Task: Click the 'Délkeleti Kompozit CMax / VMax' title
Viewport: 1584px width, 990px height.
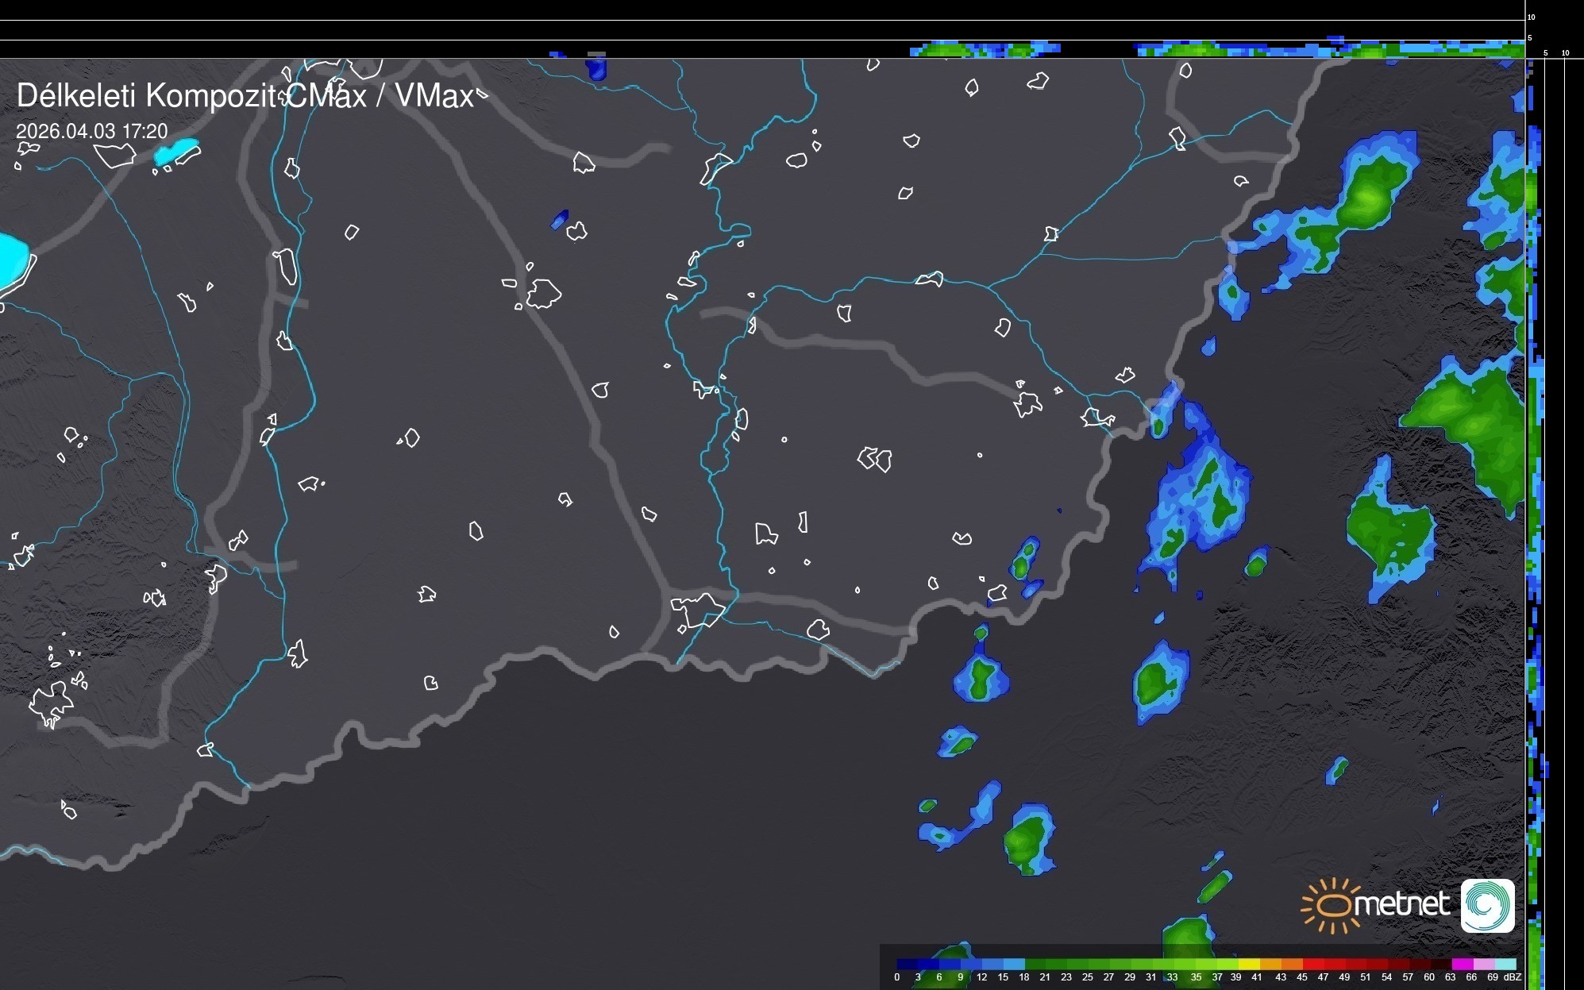Action: [x=245, y=96]
